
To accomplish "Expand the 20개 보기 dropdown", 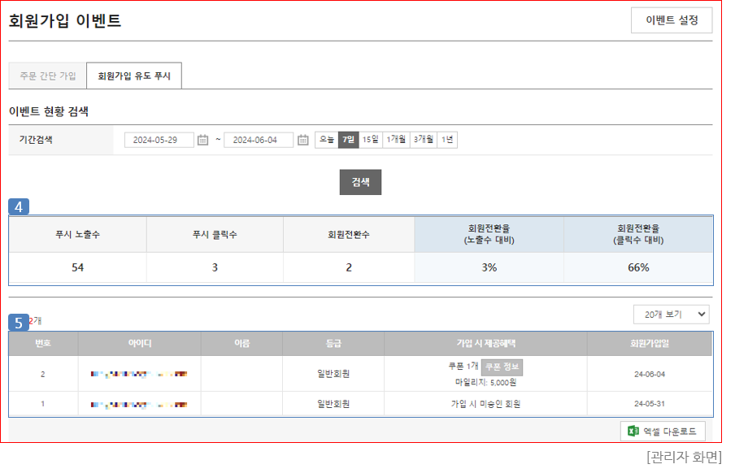I will click(x=671, y=315).
